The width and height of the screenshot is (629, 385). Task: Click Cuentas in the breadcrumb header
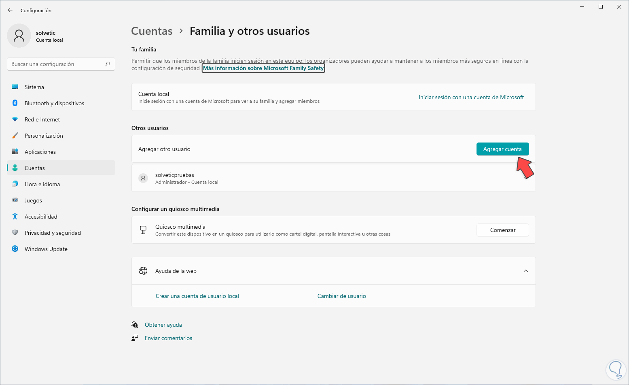pyautogui.click(x=152, y=31)
